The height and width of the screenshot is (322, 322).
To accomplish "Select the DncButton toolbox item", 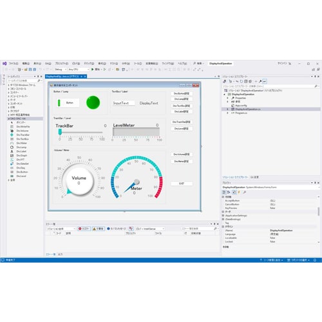I will coord(22,172).
